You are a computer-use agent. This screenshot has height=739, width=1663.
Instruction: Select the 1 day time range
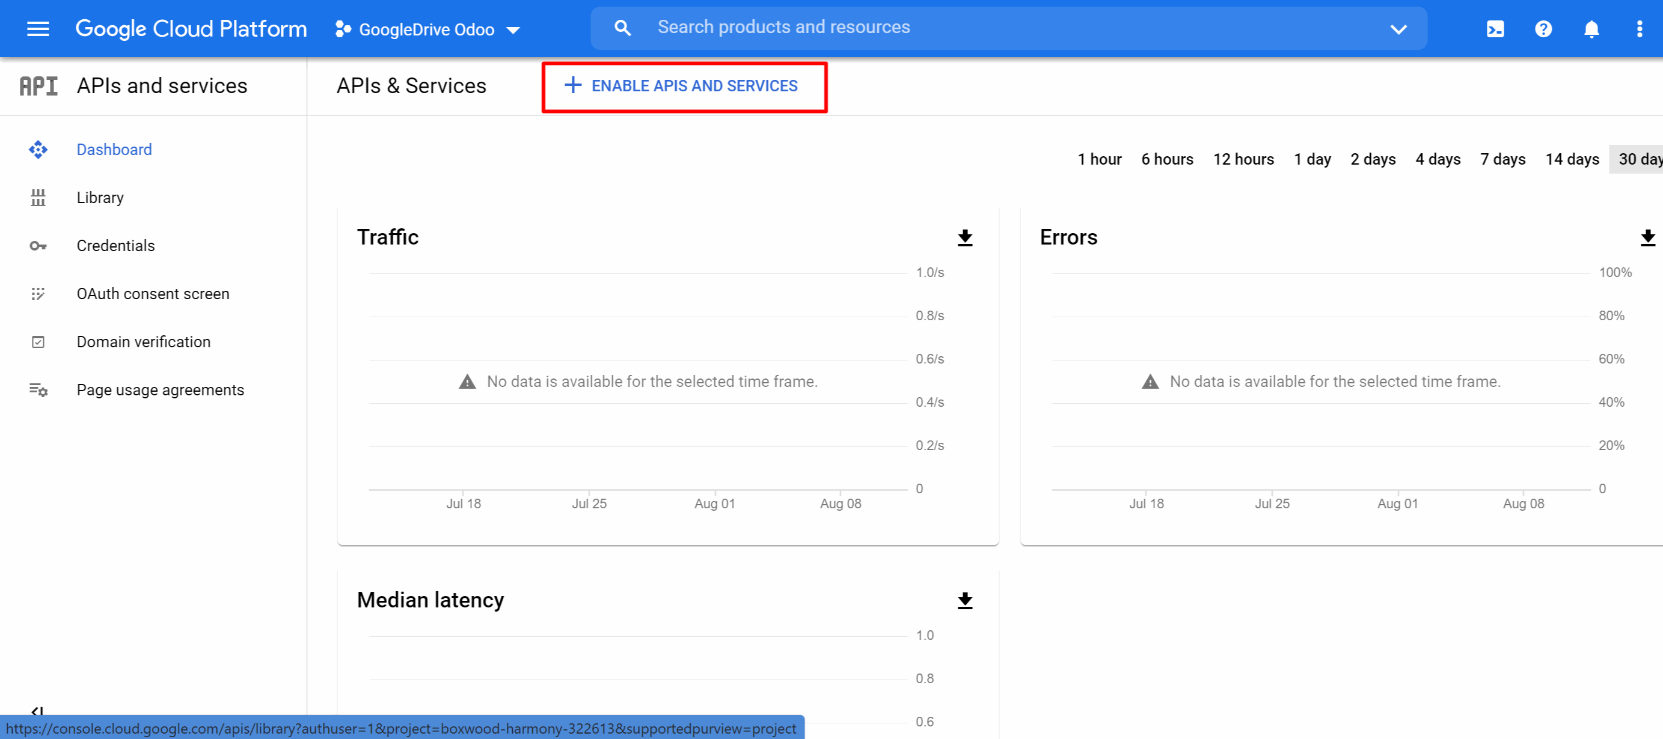tap(1312, 159)
